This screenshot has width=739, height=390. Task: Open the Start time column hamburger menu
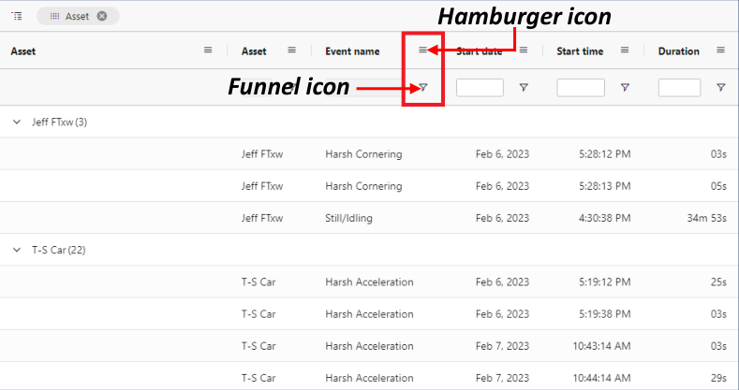625,50
